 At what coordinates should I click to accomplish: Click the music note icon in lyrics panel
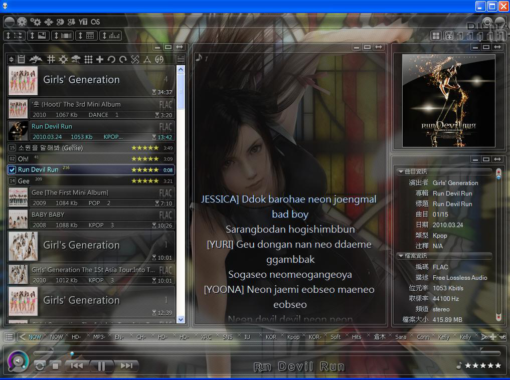click(x=199, y=58)
